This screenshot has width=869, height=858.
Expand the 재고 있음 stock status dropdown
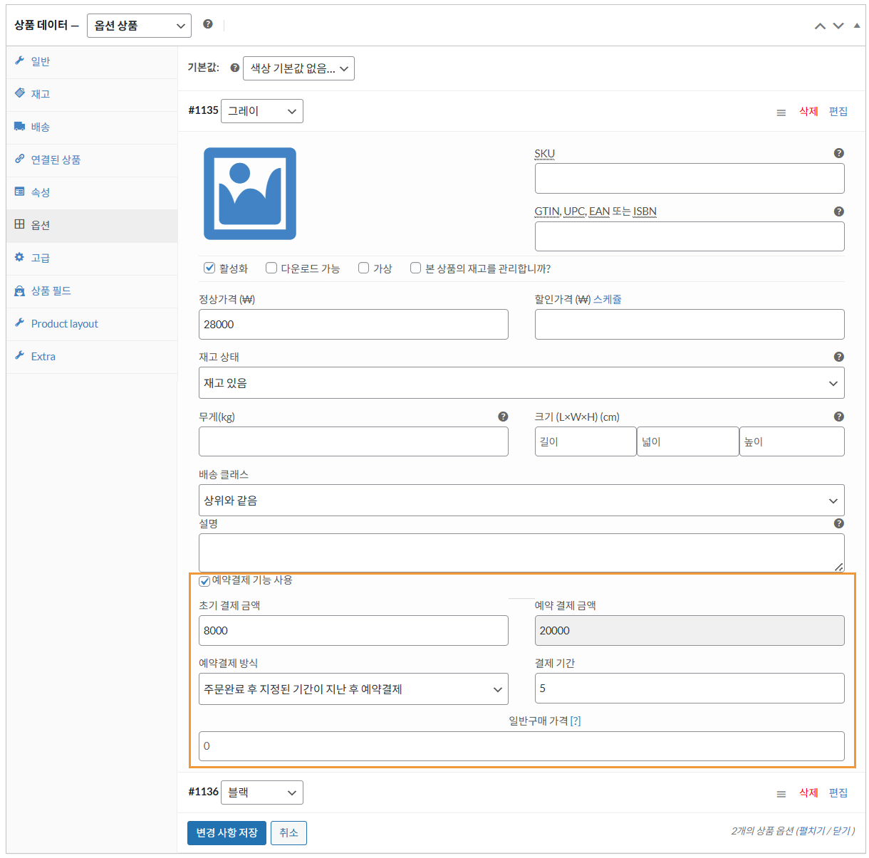coord(521,383)
